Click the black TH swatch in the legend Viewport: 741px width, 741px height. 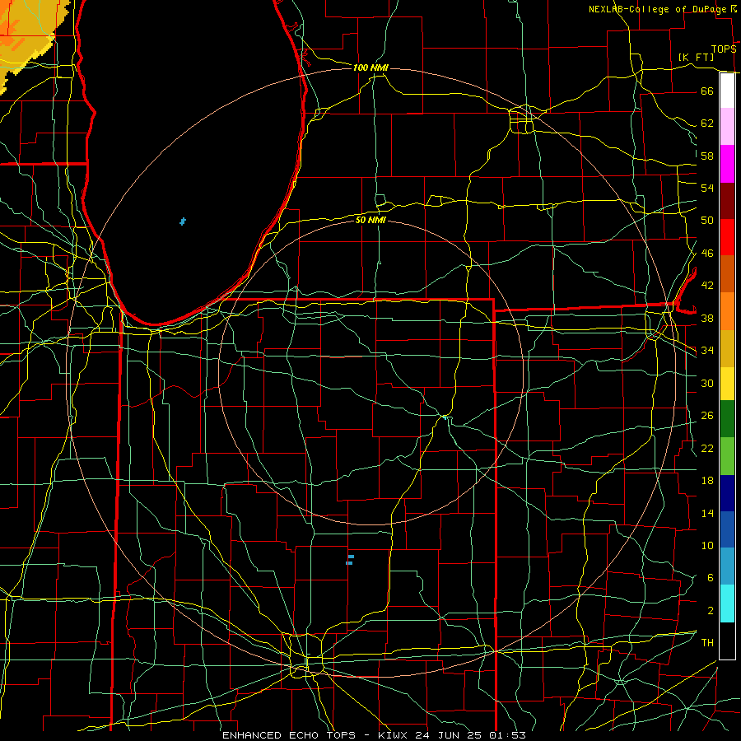click(727, 641)
